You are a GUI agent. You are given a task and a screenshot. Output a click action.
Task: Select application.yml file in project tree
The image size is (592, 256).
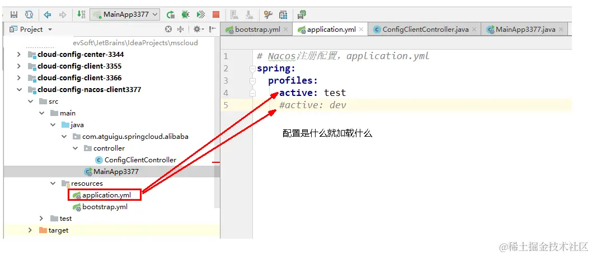(x=106, y=195)
